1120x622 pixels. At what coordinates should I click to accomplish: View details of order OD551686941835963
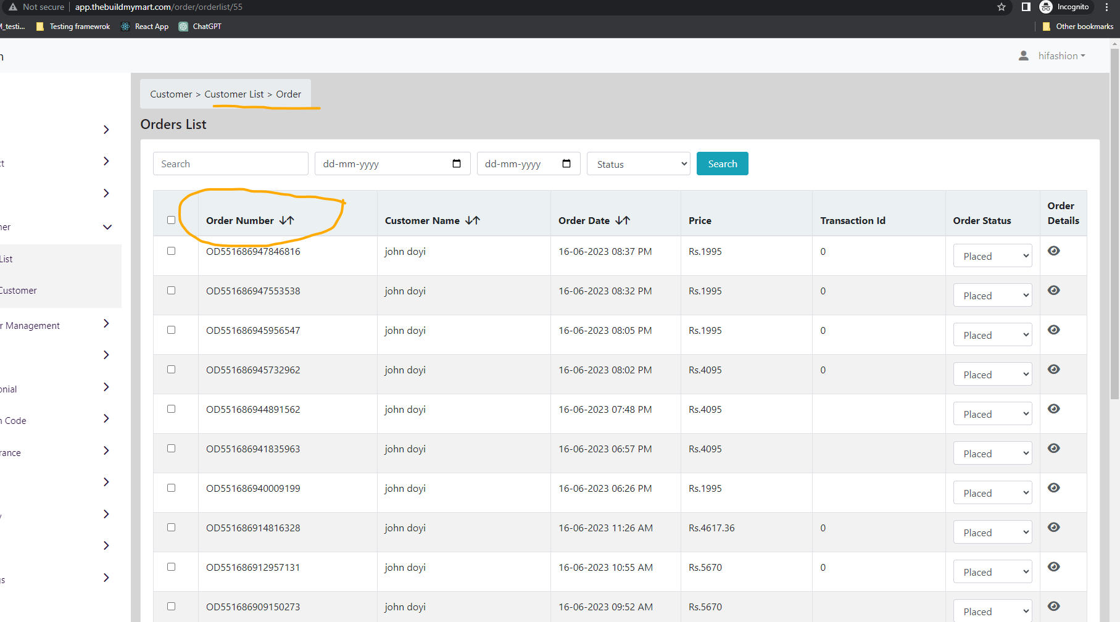coord(1054,448)
